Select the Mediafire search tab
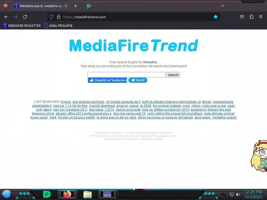The width and height of the screenshot is (267, 200). [x=41, y=6]
